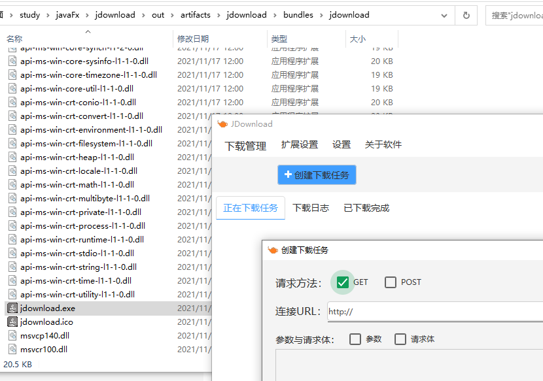Click icon of api-ms-win-crt-conio-l1-1-0.dll
The image size is (543, 381).
[12, 103]
